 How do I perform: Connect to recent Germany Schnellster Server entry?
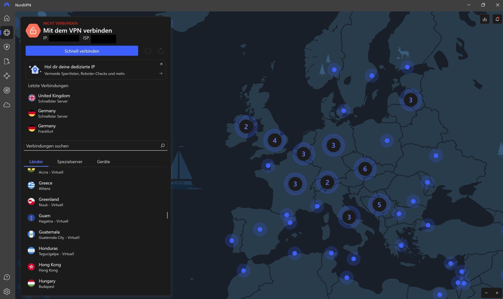[96, 113]
